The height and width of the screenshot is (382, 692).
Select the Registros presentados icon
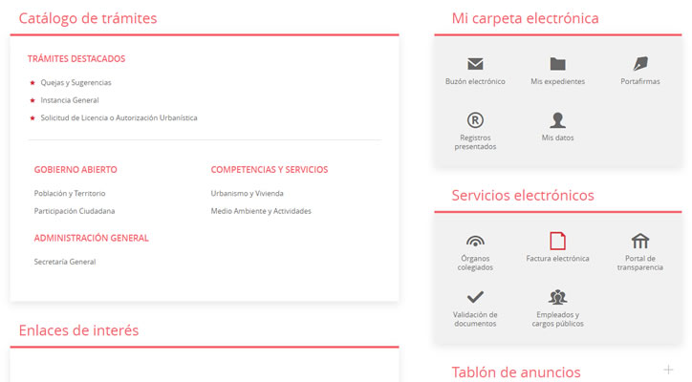point(475,120)
